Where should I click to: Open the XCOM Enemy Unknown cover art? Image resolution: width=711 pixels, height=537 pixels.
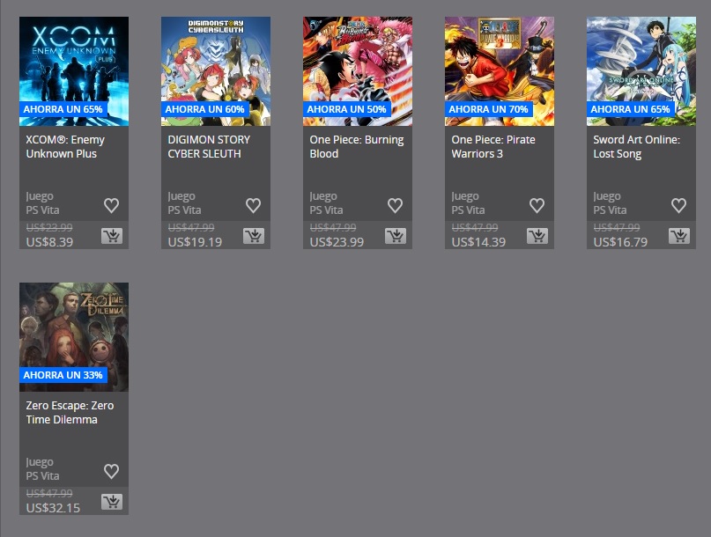(74, 71)
